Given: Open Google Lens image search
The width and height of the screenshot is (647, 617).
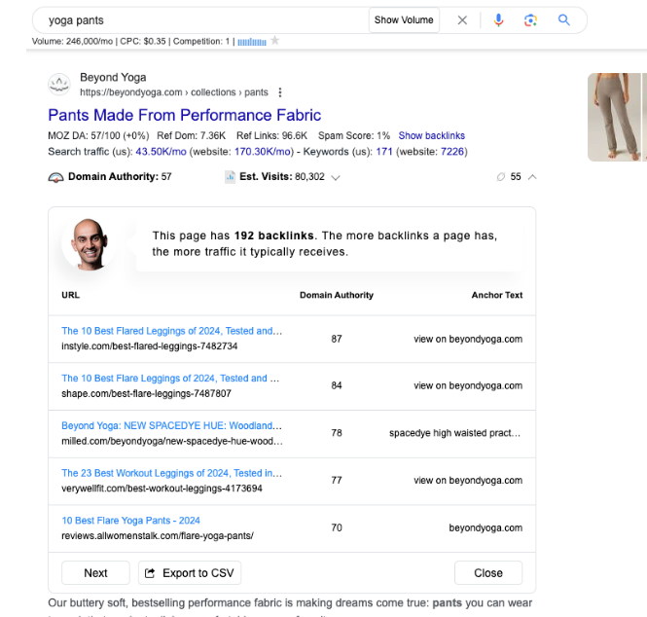Looking at the screenshot, I should point(530,20).
